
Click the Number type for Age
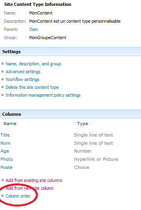pos(83,151)
